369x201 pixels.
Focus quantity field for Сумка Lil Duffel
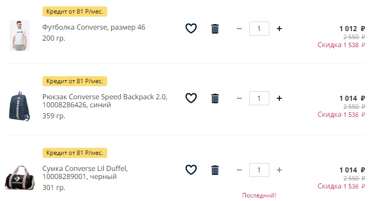(259, 169)
